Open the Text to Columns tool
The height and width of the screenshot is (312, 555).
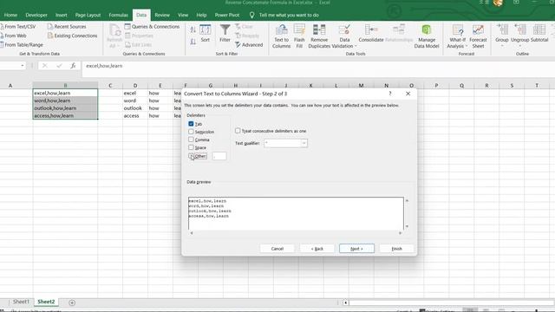tap(281, 36)
